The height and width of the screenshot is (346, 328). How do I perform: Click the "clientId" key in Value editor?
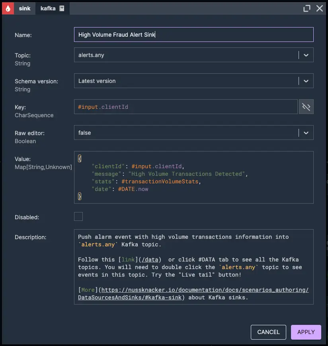coord(108,166)
